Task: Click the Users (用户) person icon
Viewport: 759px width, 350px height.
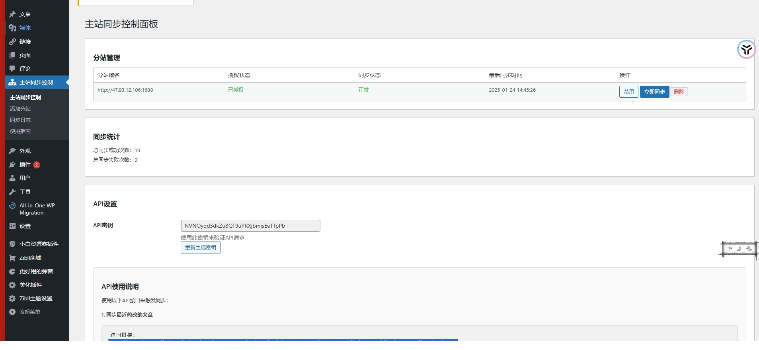Action: 12,178
